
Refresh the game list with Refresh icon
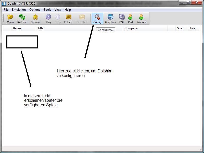22,19
